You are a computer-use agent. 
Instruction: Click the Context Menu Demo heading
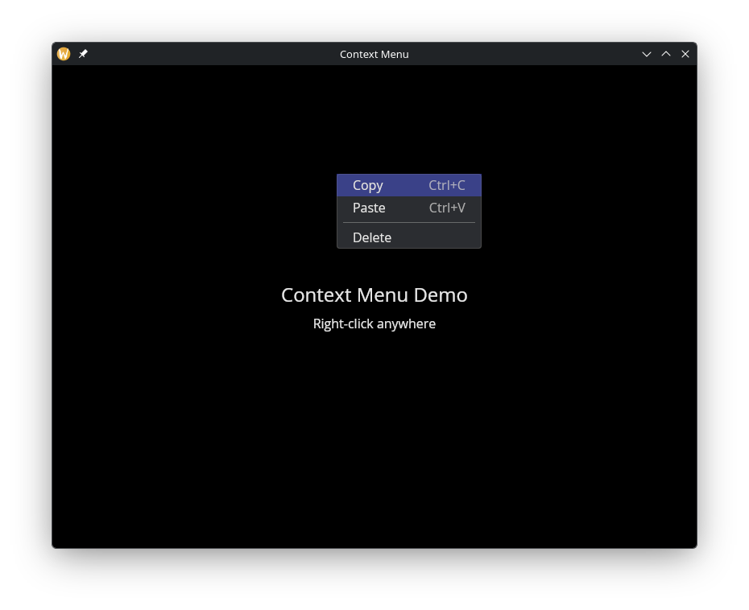click(x=374, y=295)
